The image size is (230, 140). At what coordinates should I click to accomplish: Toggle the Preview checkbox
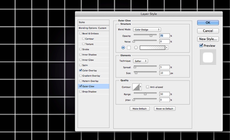point(201,46)
